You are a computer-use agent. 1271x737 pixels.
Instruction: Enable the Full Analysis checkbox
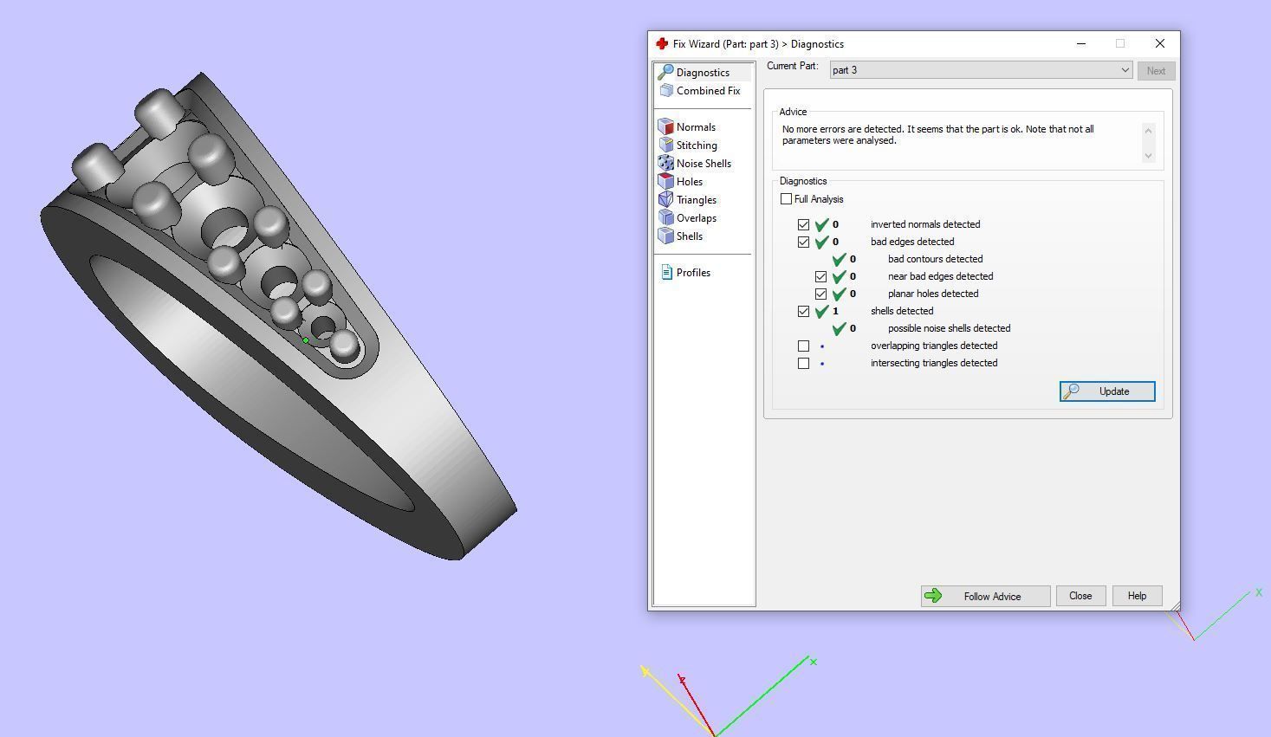point(786,199)
